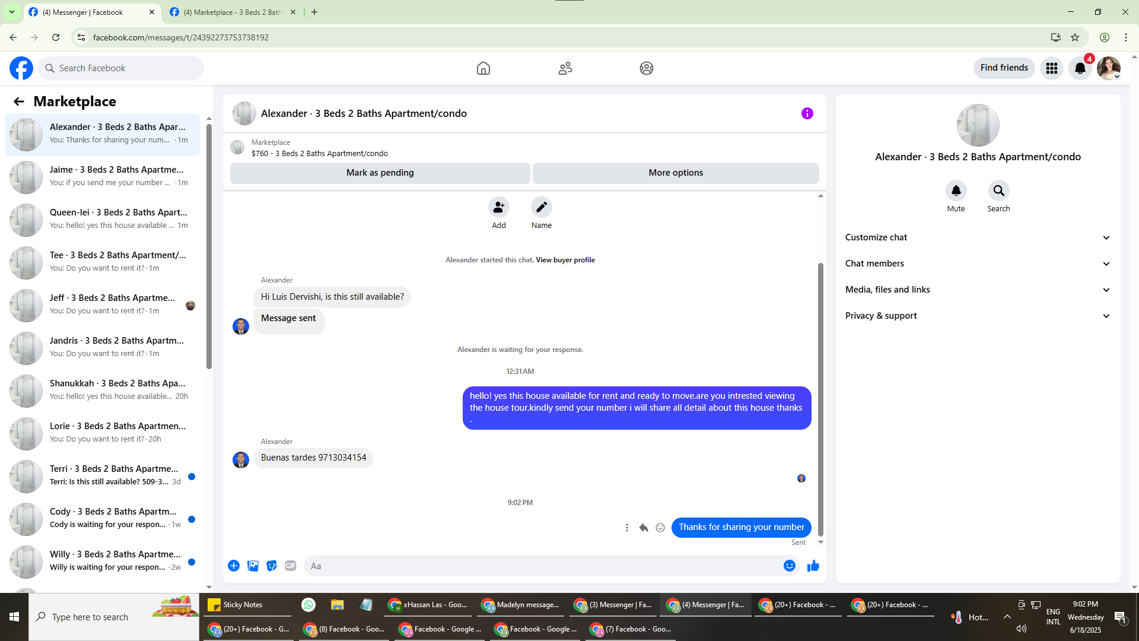This screenshot has height=641, width=1139.
Task: React to the 'Thanks for sharing' message
Action: coord(660,528)
